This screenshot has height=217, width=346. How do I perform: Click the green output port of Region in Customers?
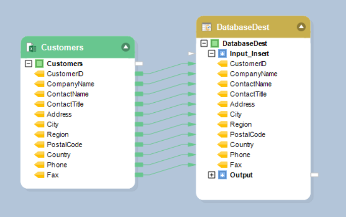pyautogui.click(x=139, y=135)
